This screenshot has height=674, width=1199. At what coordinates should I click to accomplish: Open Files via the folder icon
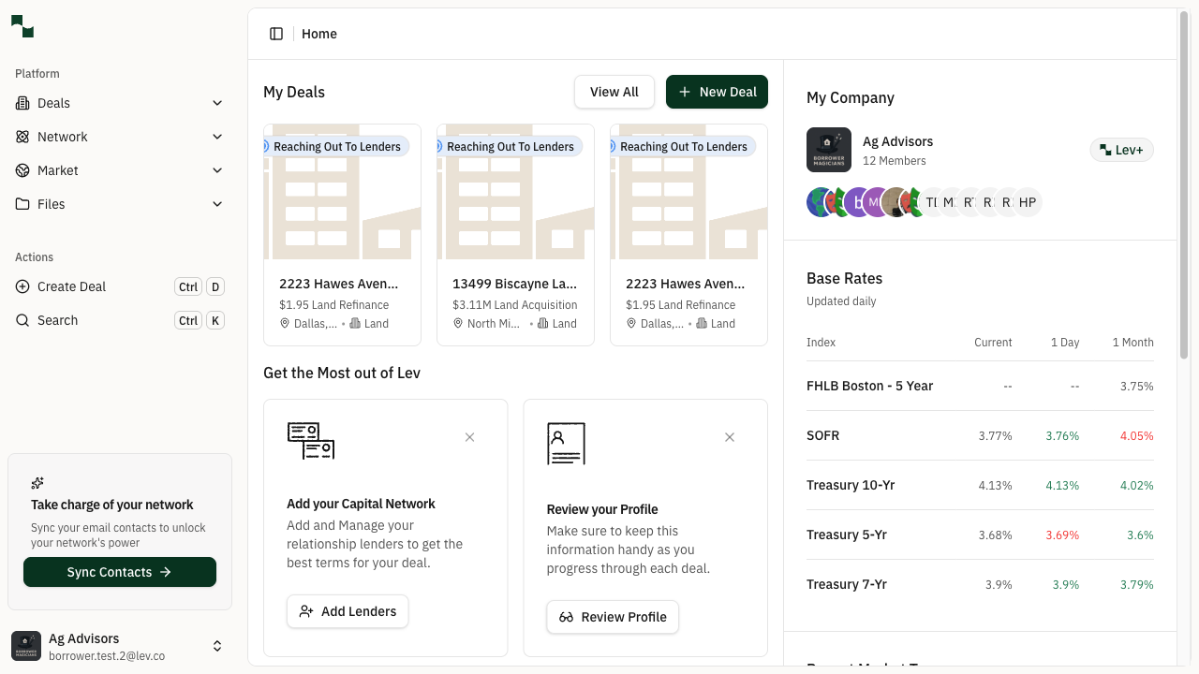pyautogui.click(x=22, y=204)
